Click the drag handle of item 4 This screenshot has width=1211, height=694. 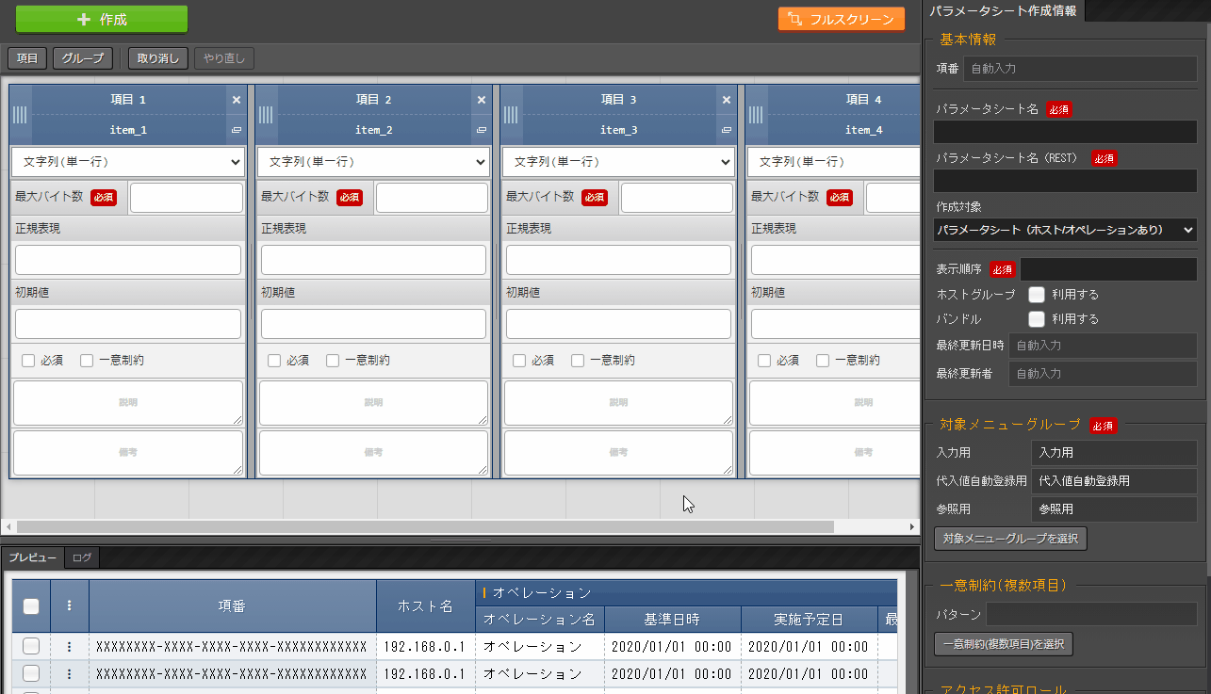[x=757, y=115]
